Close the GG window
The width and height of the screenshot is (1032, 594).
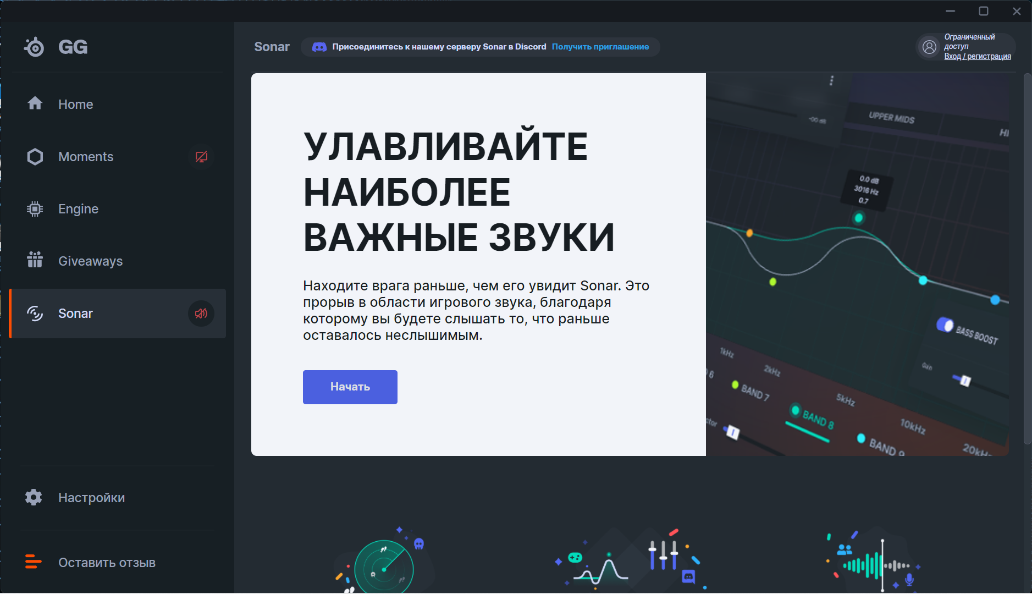pos(1017,11)
